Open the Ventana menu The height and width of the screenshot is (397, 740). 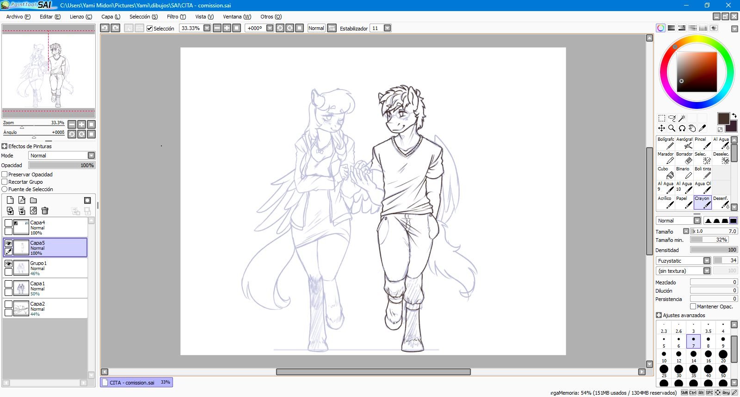click(237, 17)
